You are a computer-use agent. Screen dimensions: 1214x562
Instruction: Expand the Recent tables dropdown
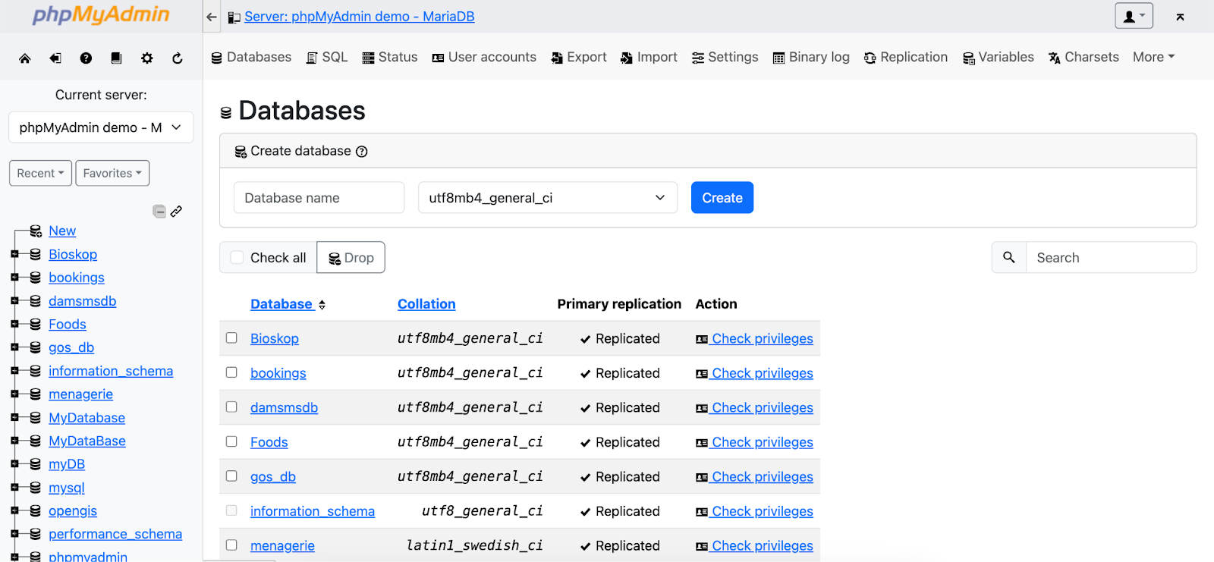click(40, 173)
